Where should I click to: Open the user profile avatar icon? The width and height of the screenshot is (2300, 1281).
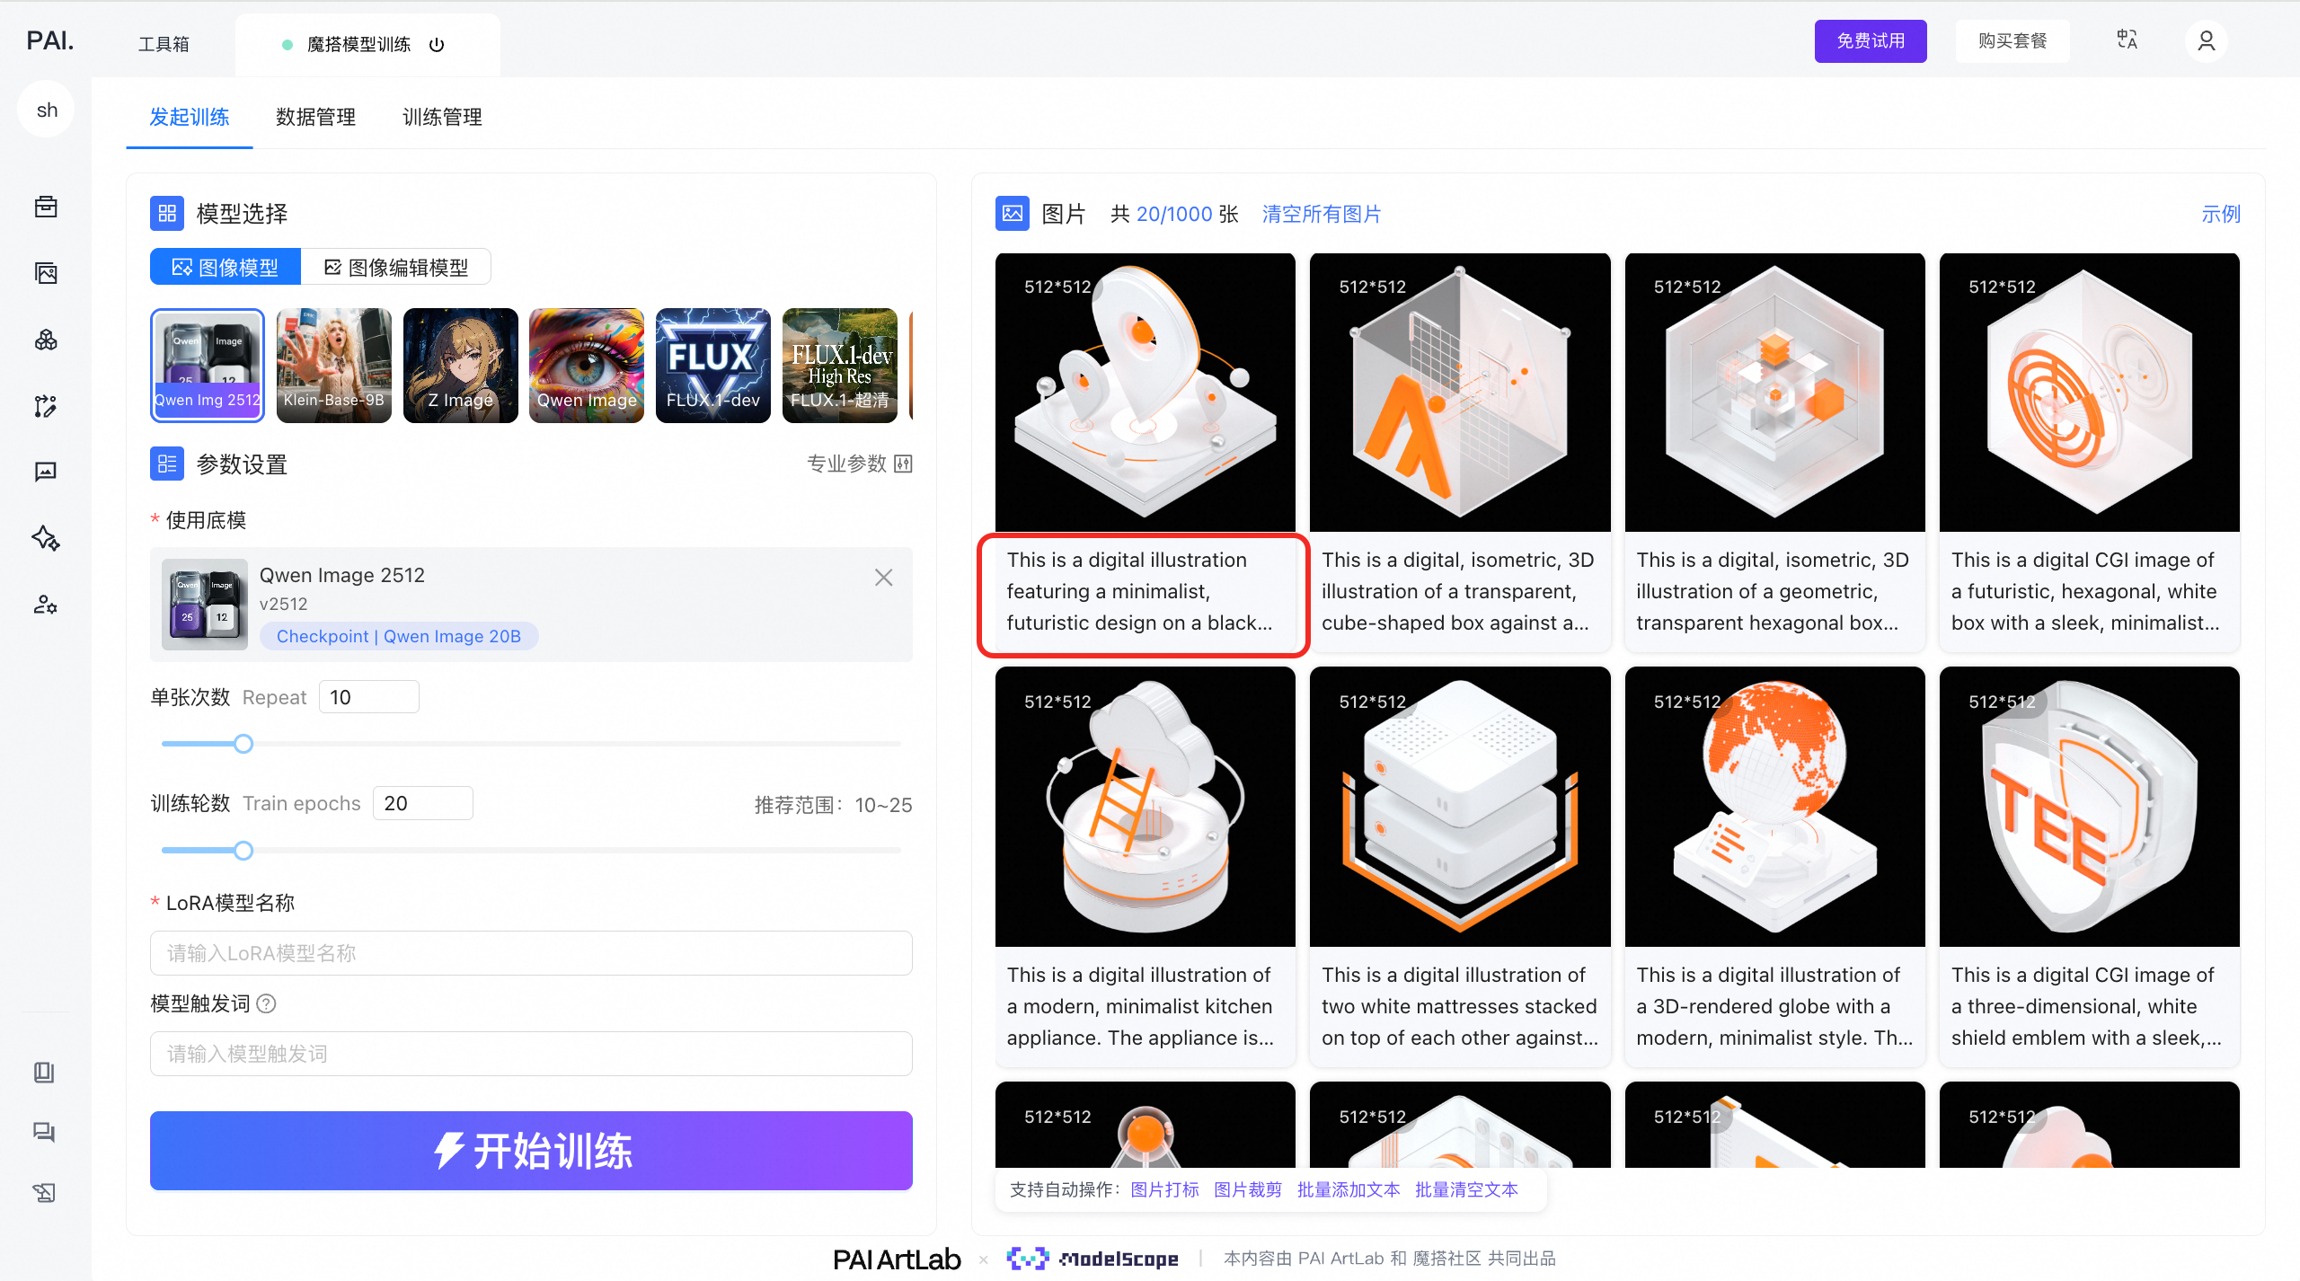click(x=2206, y=41)
